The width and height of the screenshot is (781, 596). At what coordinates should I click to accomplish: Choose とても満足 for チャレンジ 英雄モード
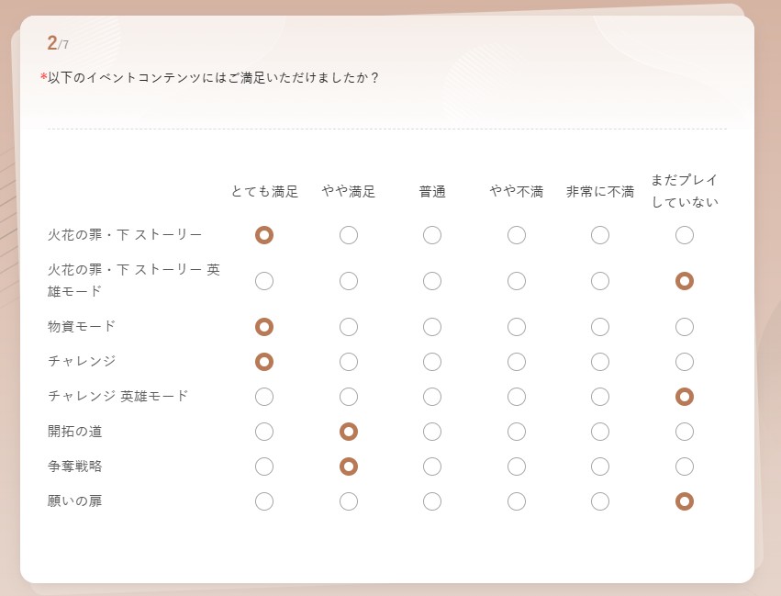coord(264,397)
